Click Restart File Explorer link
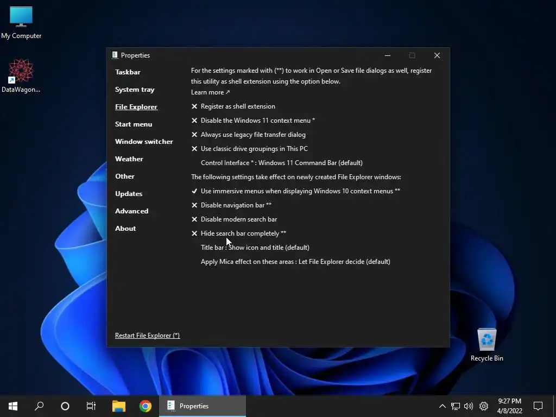Screen dimensions: 556x417 (147, 336)
